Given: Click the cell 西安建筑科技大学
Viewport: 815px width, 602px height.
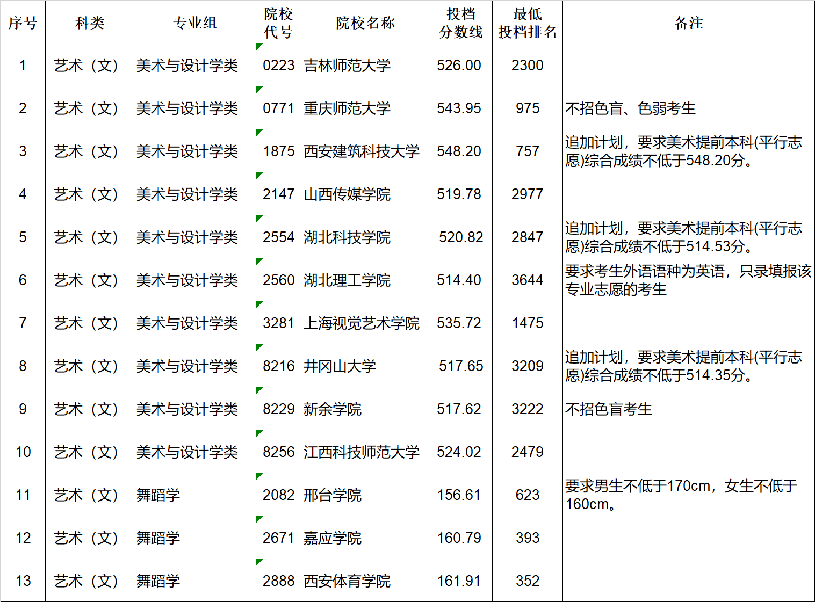Looking at the screenshot, I should pyautogui.click(x=365, y=151).
